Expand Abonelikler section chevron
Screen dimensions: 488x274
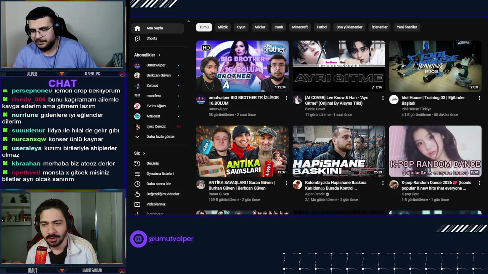[x=159, y=55]
